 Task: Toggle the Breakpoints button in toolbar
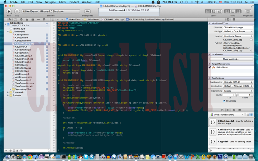(87, 11)
